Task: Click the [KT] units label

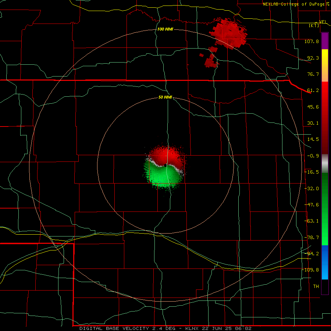Action: coord(314,25)
